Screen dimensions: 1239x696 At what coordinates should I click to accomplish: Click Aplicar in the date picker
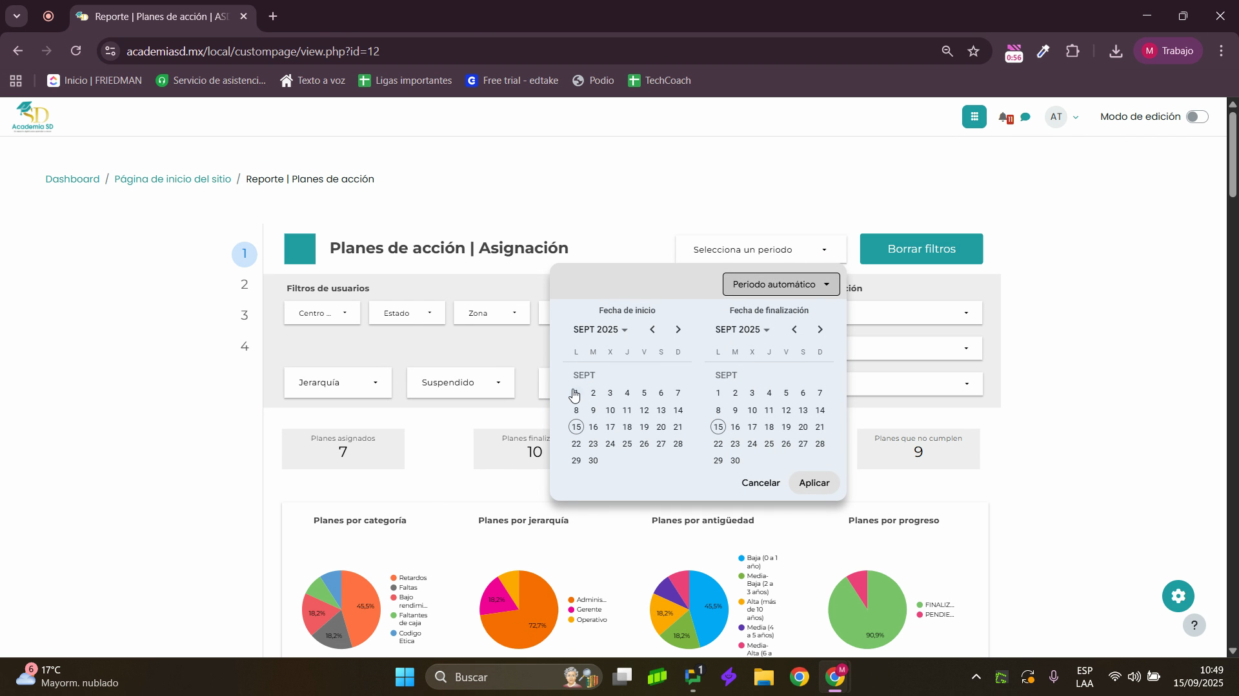point(814,483)
